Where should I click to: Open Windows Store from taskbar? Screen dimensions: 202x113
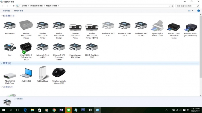[x=40, y=110]
